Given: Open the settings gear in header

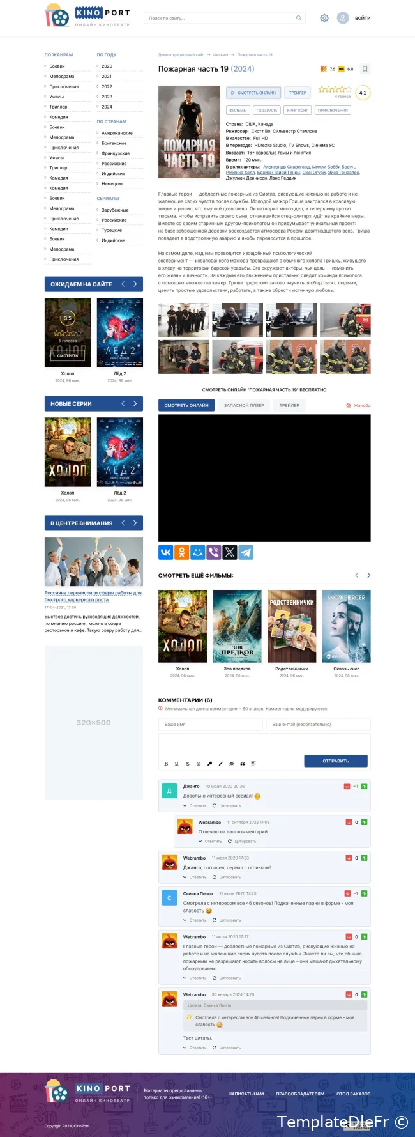Looking at the screenshot, I should coord(324,18).
